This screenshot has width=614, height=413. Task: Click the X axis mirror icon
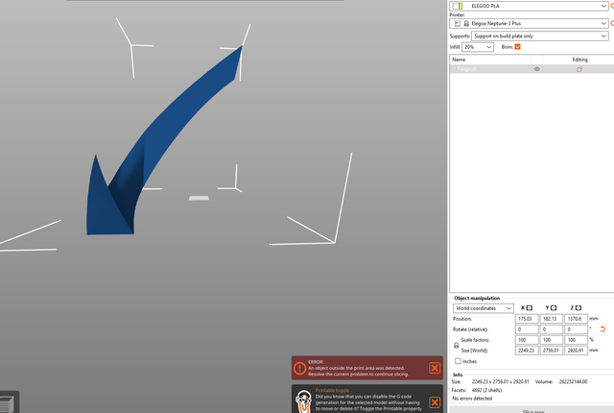click(530, 308)
